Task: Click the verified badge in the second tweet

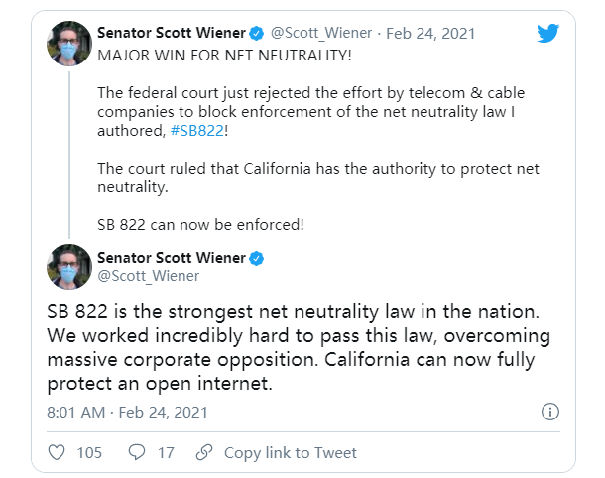Action: (x=256, y=258)
